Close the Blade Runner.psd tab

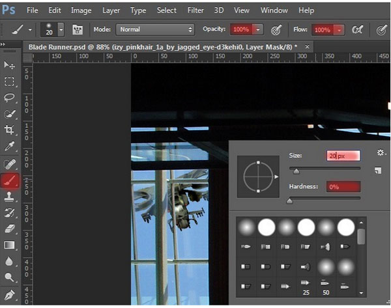307,47
